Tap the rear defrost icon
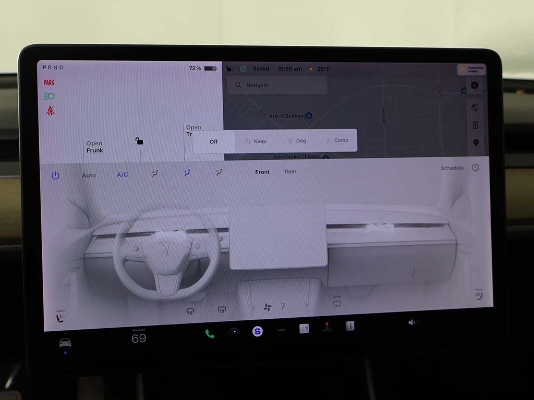Viewport: 534px width, 400px height. pos(222,309)
